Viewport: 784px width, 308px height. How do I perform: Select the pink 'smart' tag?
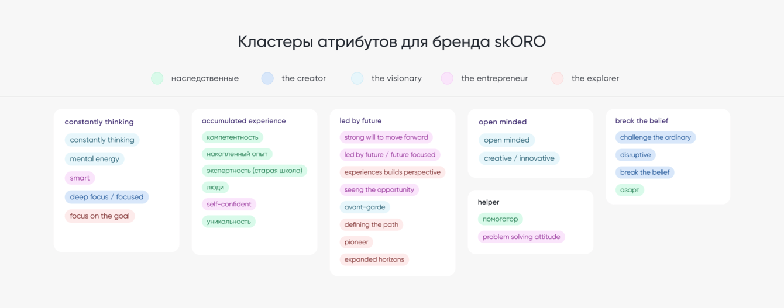point(80,178)
